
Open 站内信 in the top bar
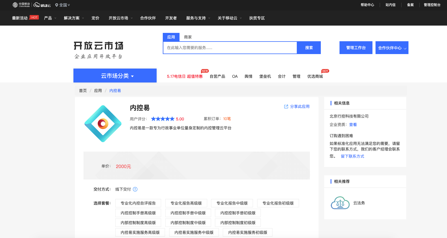point(391,5)
